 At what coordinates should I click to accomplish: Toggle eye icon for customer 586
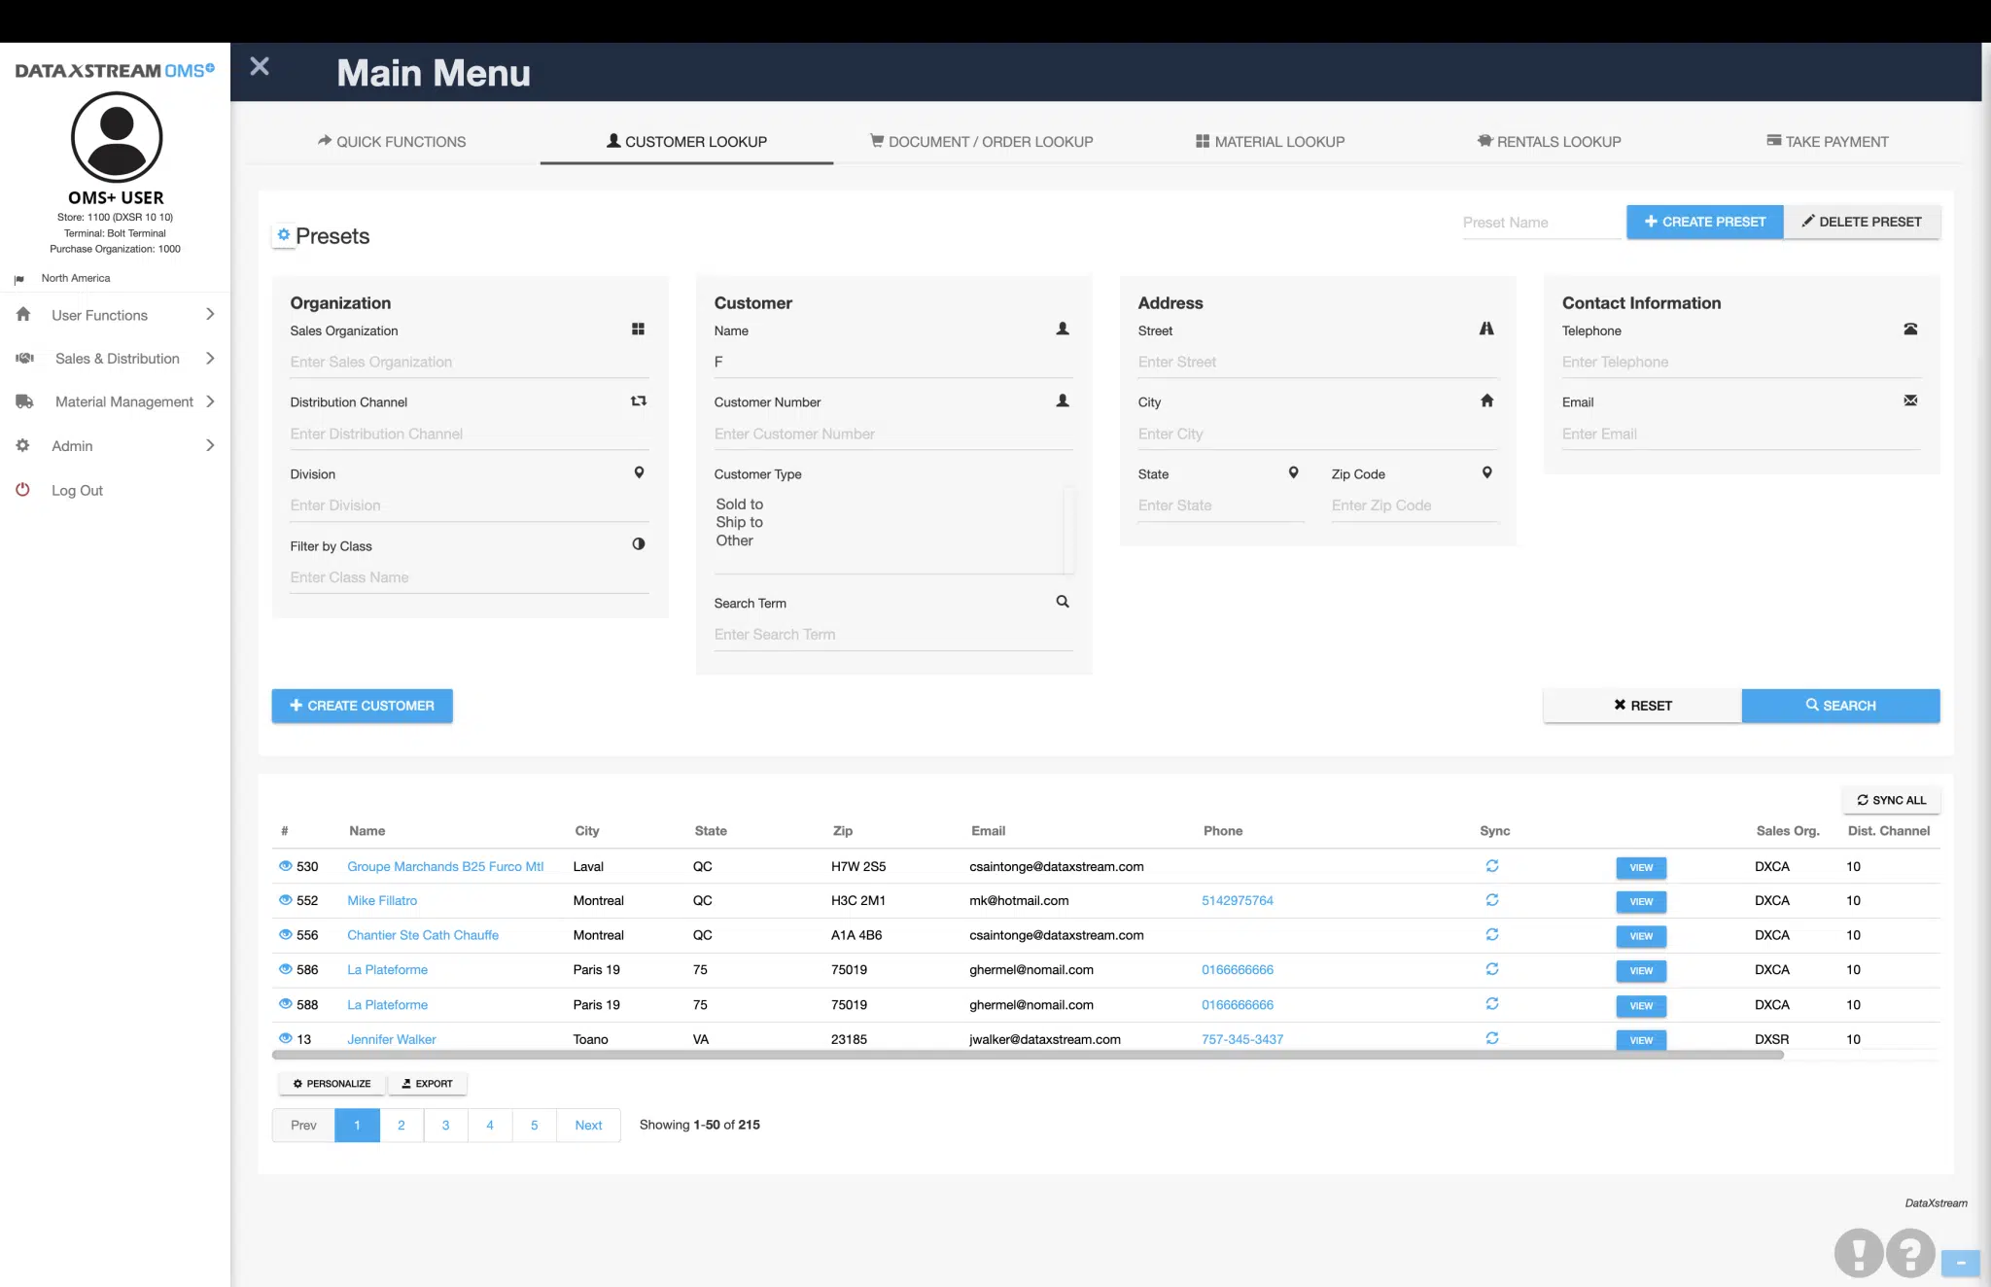[285, 969]
